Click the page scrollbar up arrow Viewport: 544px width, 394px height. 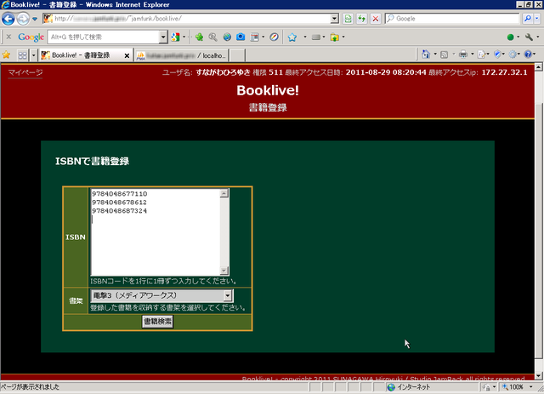coord(538,66)
